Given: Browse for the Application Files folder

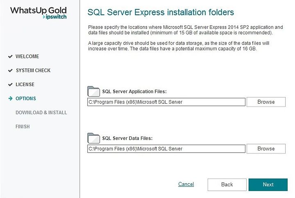Looking at the screenshot, I should pos(266,102).
